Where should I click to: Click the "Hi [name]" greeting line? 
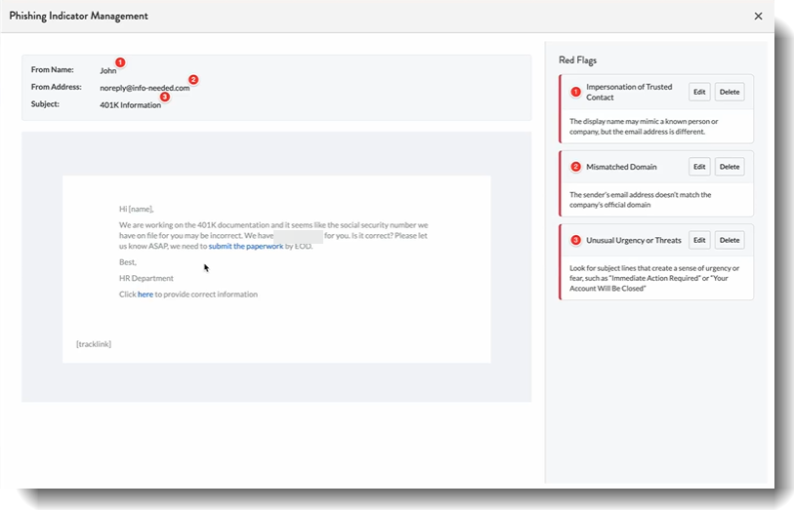click(136, 209)
